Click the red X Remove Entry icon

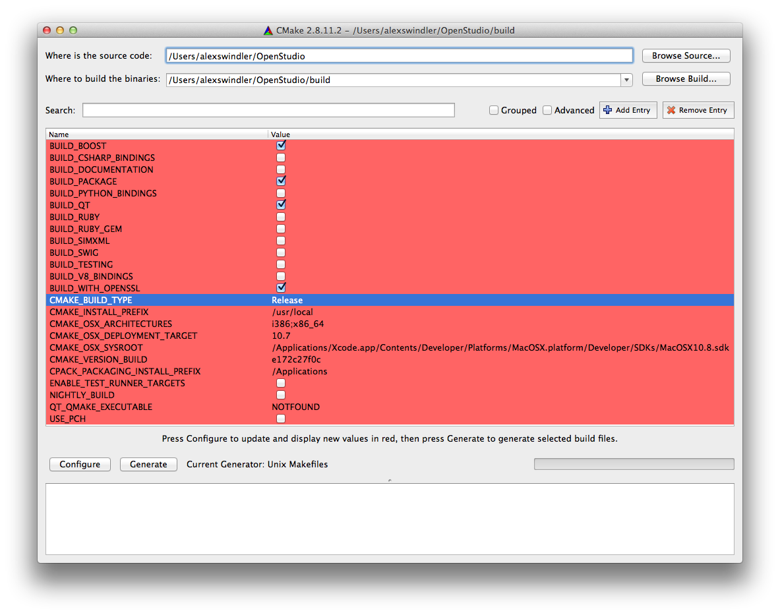(671, 110)
